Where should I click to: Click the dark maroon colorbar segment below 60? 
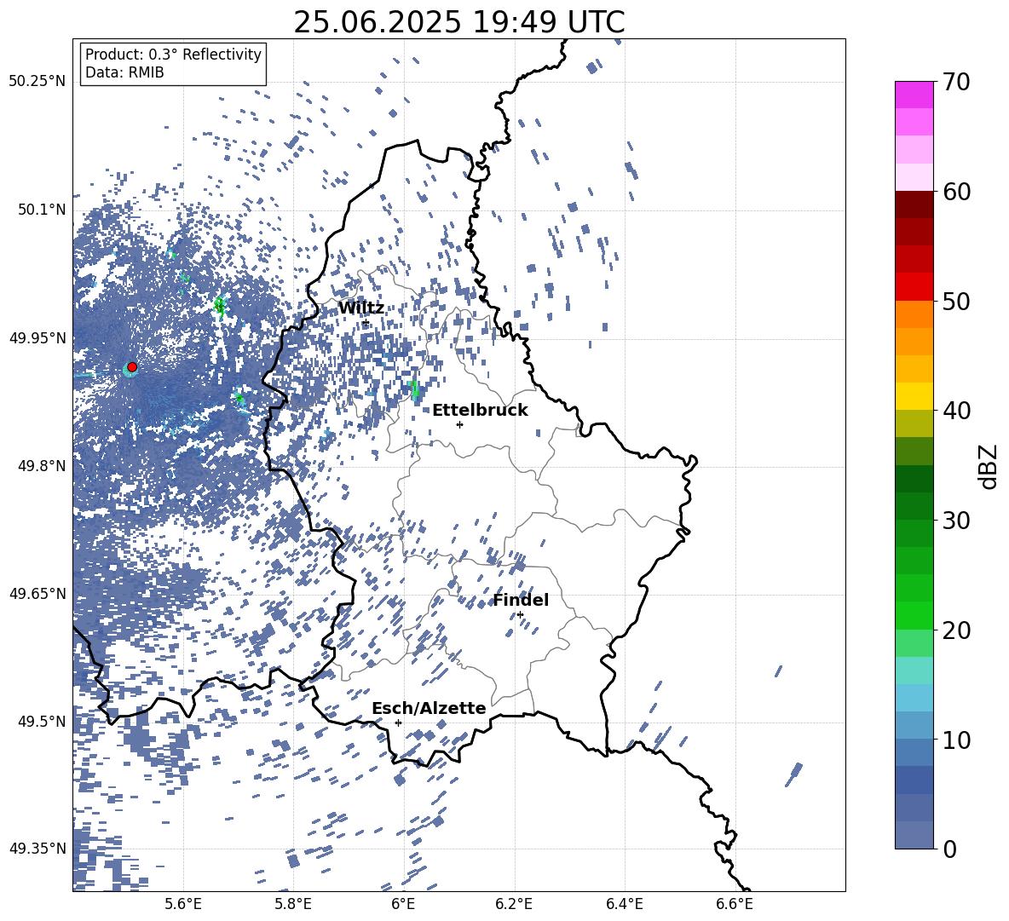(x=914, y=204)
